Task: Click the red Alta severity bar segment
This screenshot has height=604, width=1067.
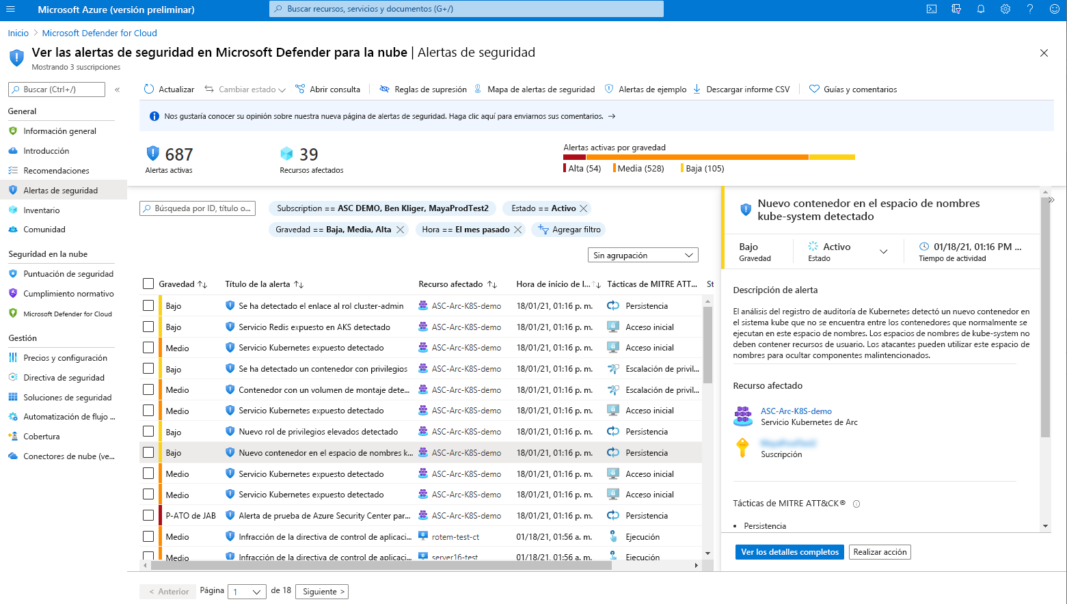Action: pos(574,157)
